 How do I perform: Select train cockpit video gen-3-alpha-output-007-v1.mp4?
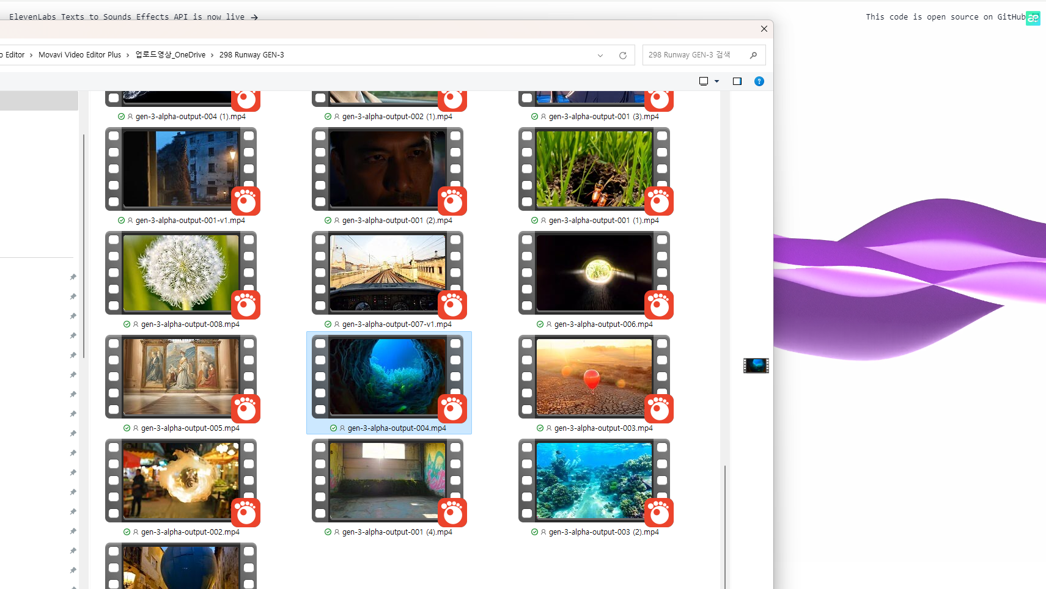388,273
